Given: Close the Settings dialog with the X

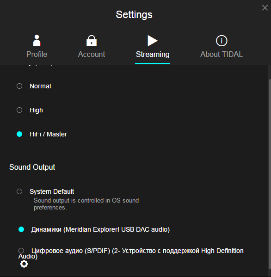Looking at the screenshot, I should (x=265, y=7).
